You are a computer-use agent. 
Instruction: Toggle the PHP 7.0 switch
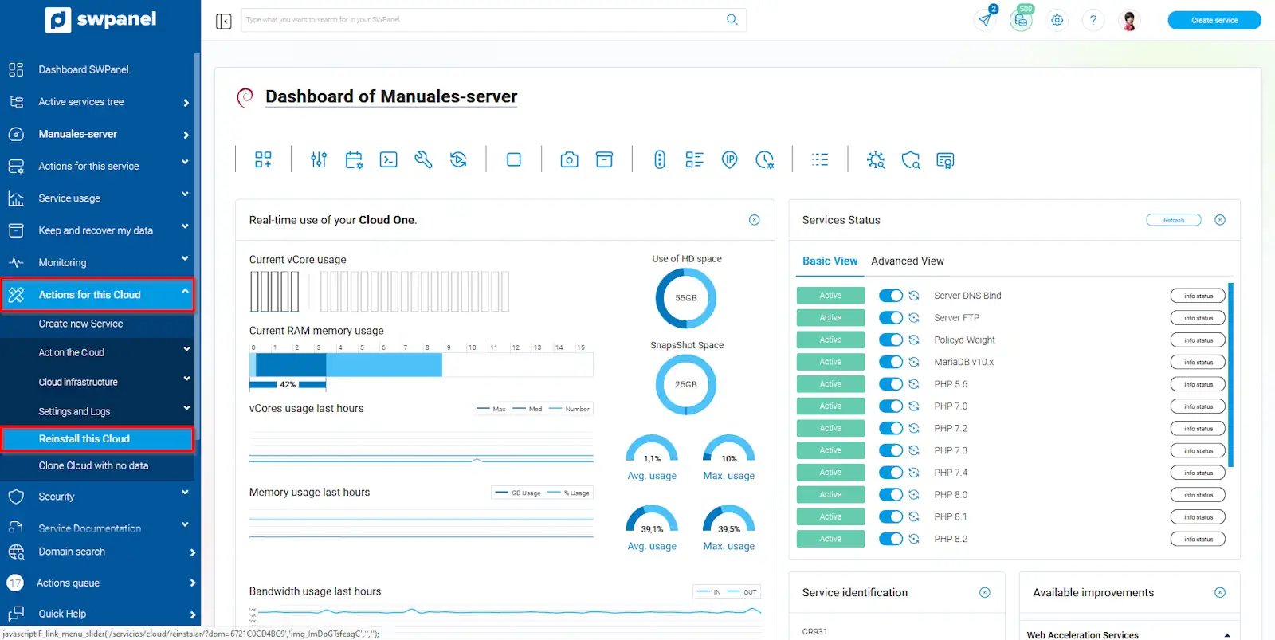[891, 406]
